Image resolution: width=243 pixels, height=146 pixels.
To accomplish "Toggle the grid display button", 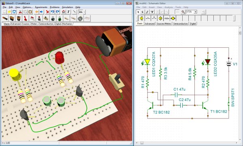I will point(177,12).
